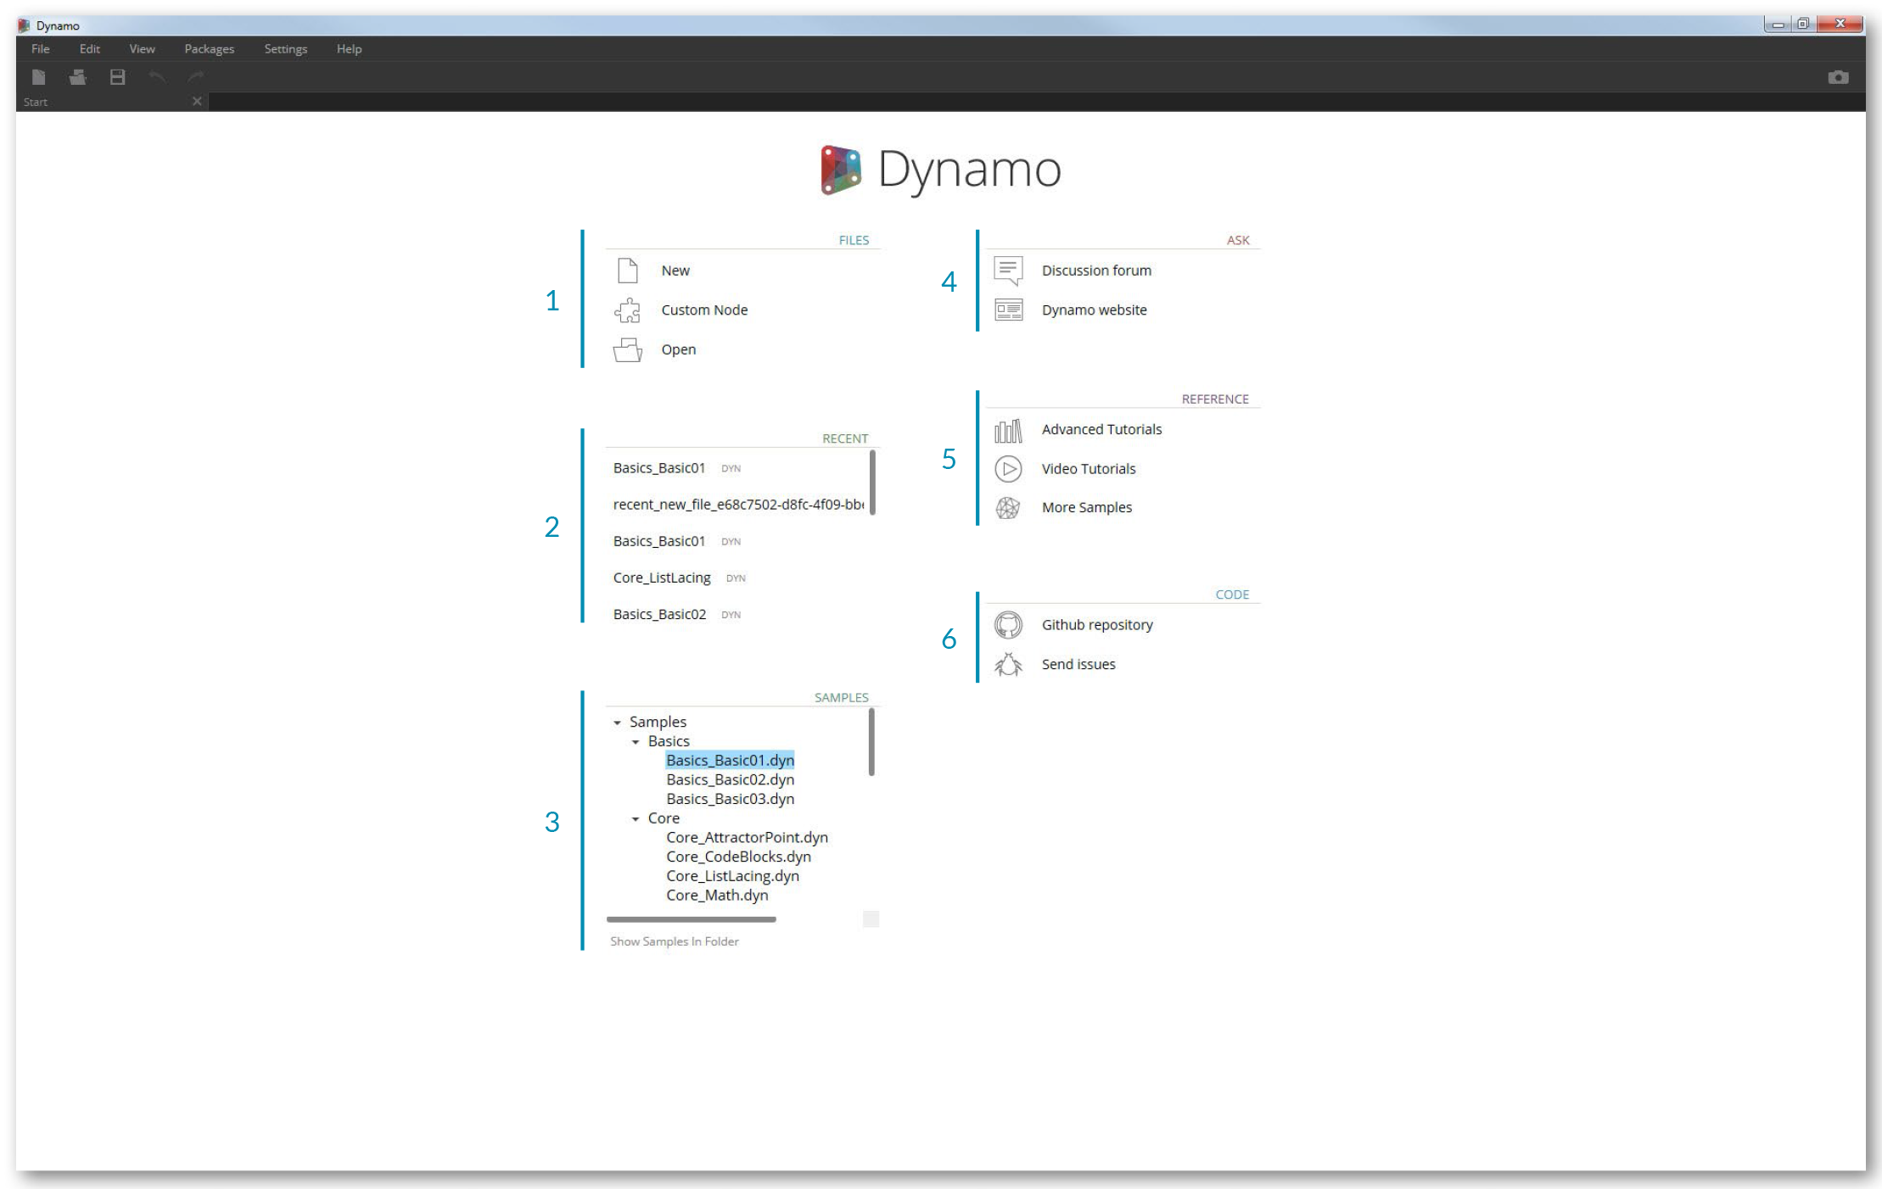Screen dimensions: 1882x1189
Task: Click the Send issues icon
Action: point(1005,663)
